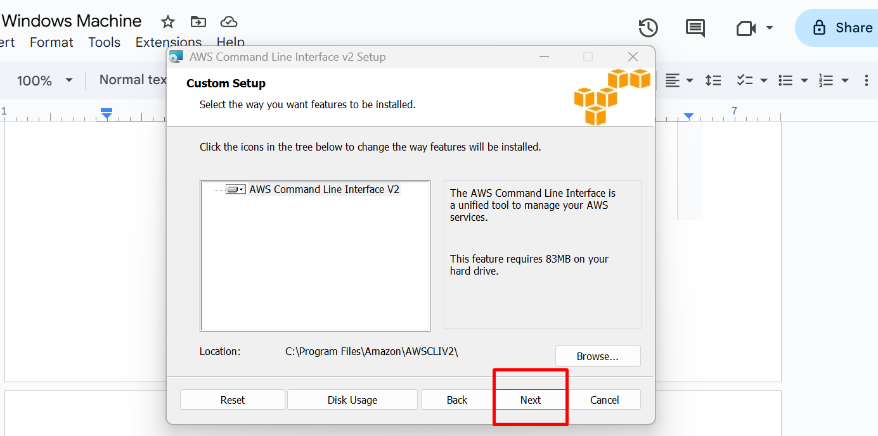Click the Back button

pyautogui.click(x=457, y=400)
